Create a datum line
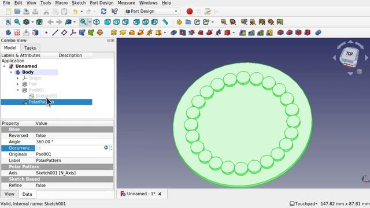 pos(55,32)
